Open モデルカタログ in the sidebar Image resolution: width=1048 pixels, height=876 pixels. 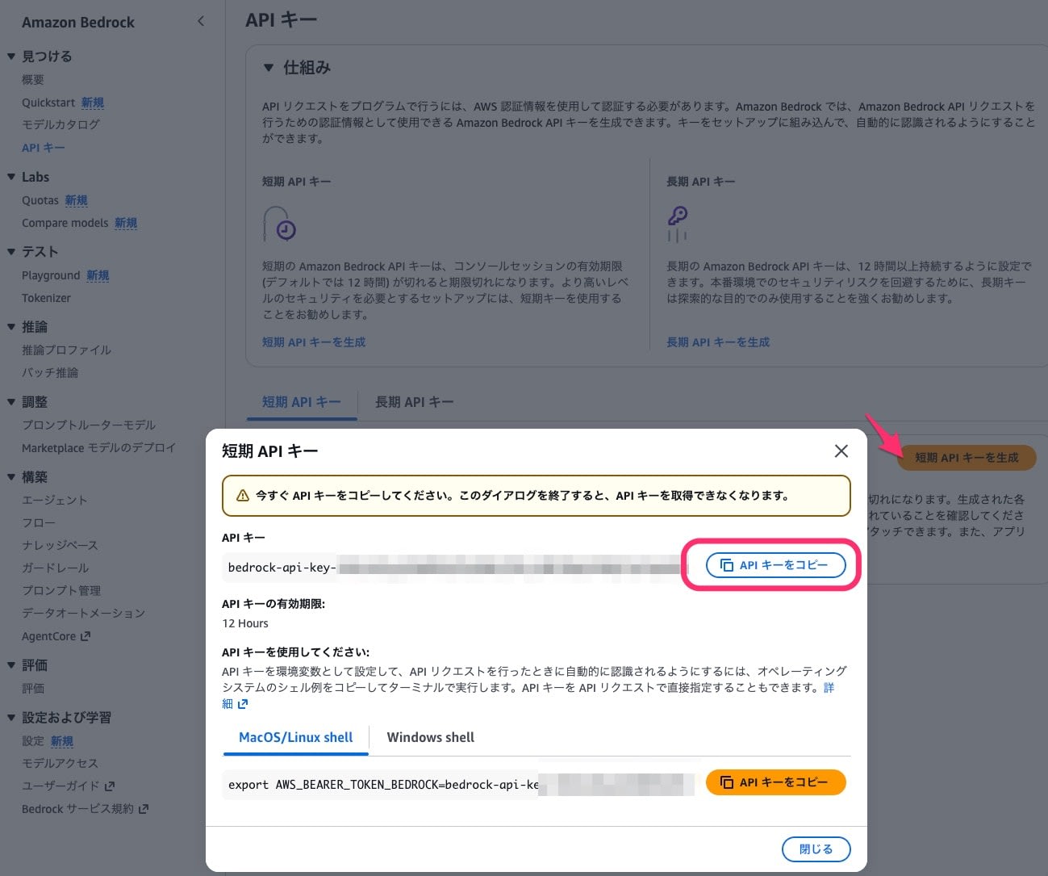61,124
